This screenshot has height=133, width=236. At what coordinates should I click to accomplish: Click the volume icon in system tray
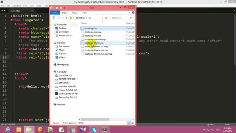212,130
